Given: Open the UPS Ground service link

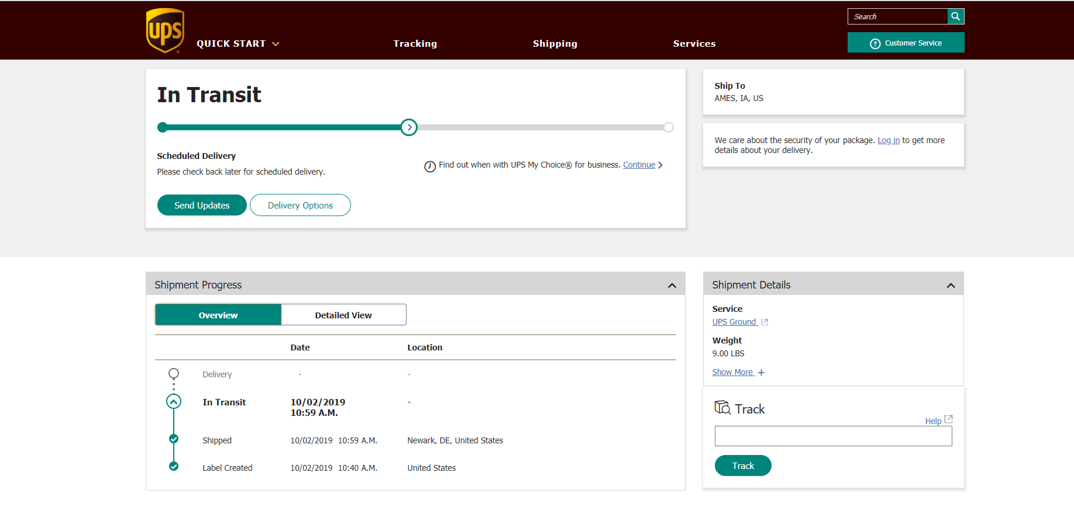Looking at the screenshot, I should (x=734, y=322).
